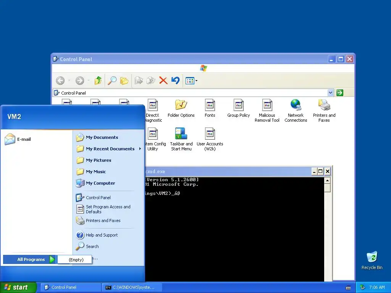Click the Move To toolbar icon
The width and height of the screenshot is (391, 293).
coord(139,80)
